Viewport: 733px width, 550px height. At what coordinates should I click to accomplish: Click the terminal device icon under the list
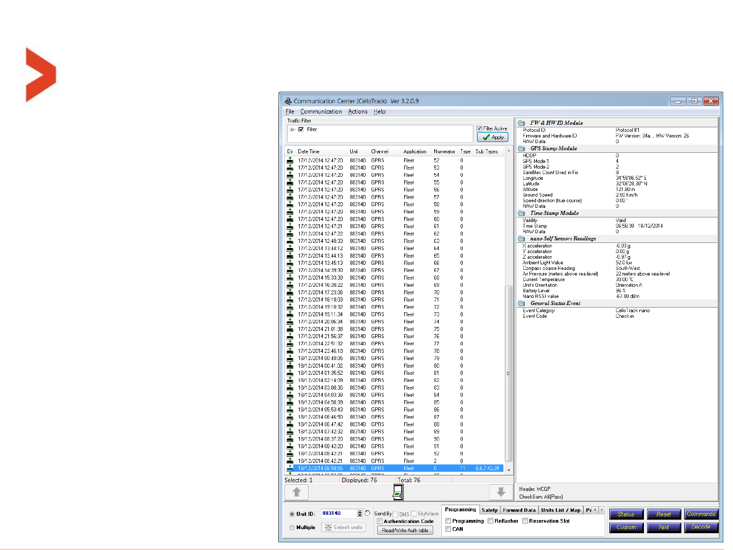[x=398, y=492]
